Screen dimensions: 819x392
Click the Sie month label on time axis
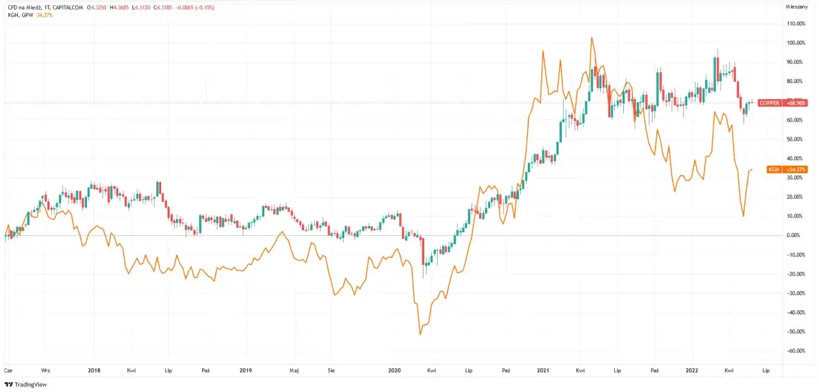331,370
